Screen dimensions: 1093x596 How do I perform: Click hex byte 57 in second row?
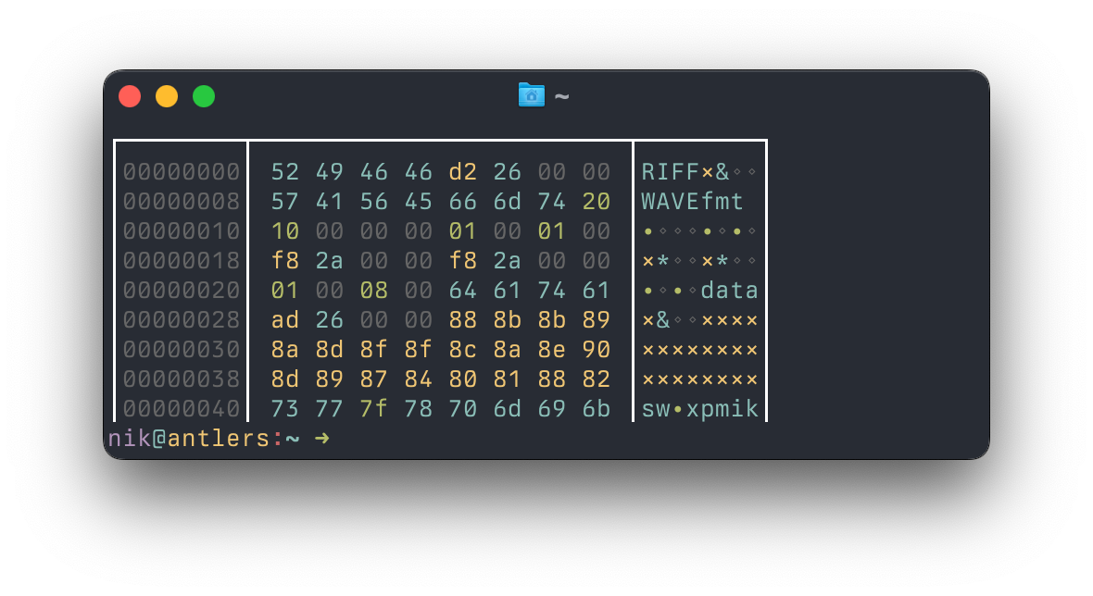tap(285, 202)
